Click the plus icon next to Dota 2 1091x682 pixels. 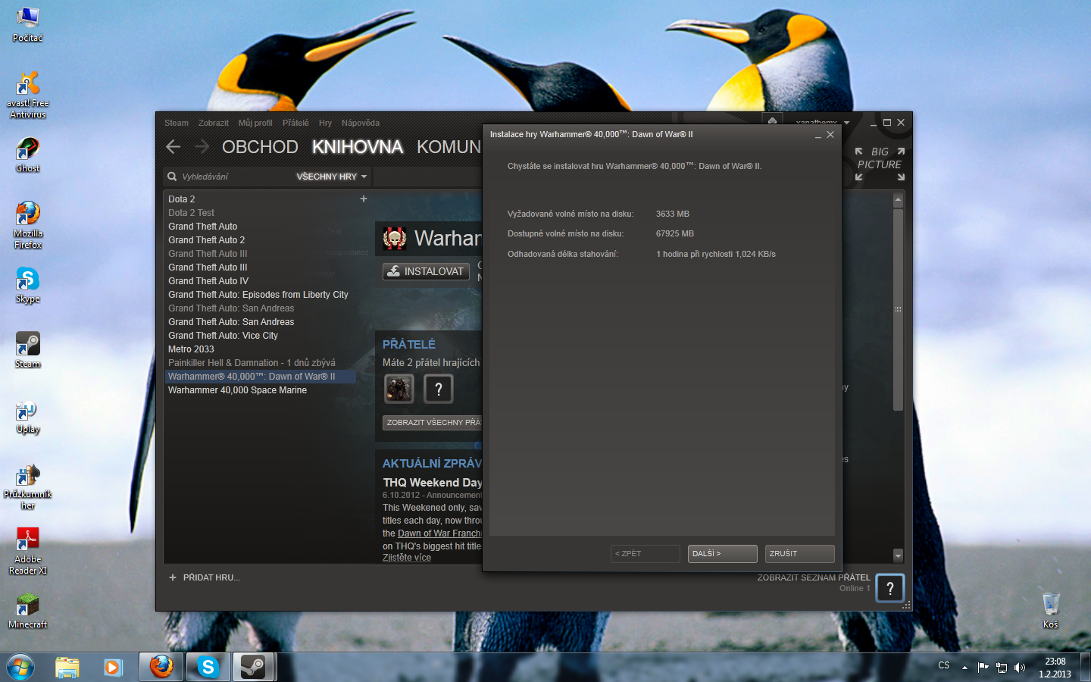(364, 199)
